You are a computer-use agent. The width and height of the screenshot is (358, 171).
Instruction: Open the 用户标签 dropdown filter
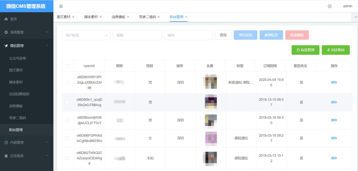pos(86,35)
